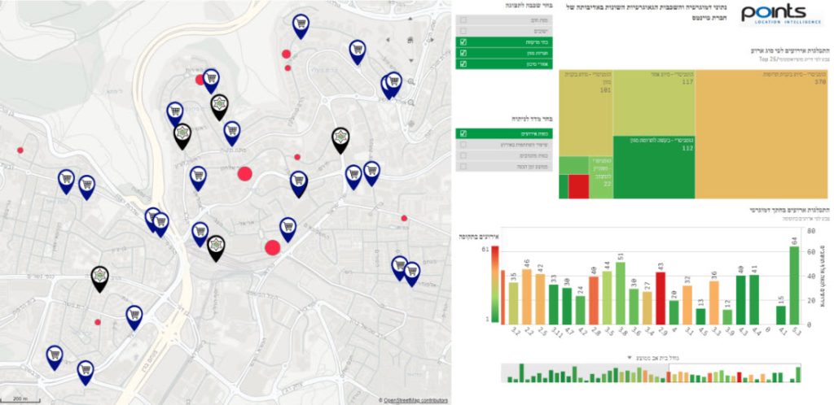
Task: Open the OpenStreetMap contributors link
Action: tap(416, 400)
